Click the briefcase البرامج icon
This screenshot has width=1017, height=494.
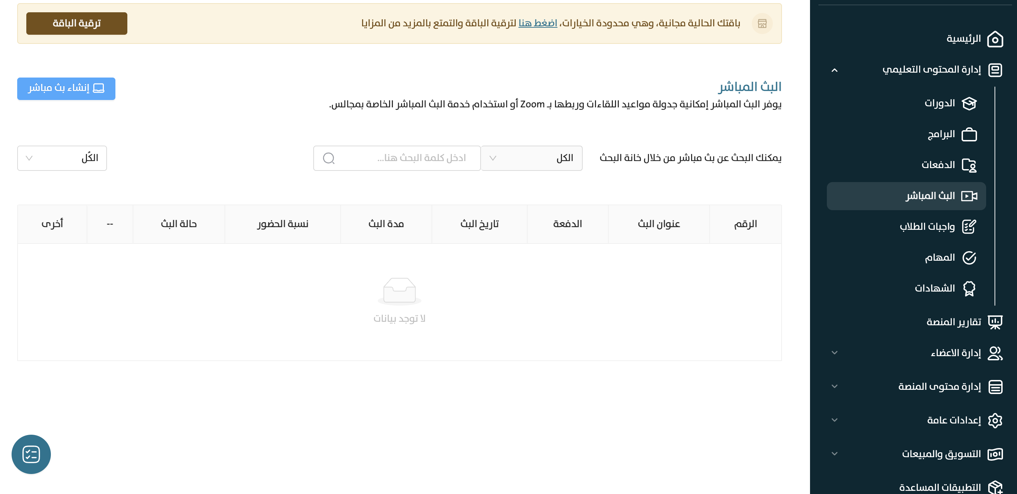969,135
